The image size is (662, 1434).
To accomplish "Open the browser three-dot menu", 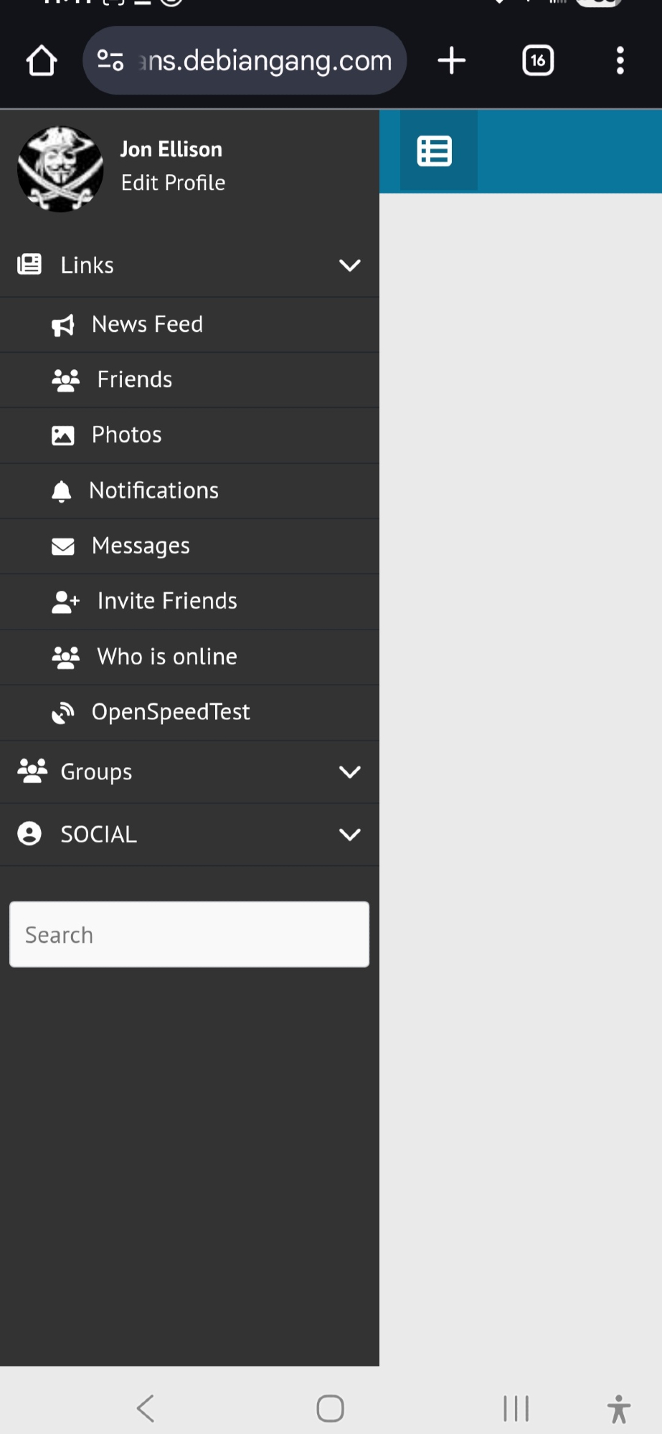I will [x=620, y=61].
